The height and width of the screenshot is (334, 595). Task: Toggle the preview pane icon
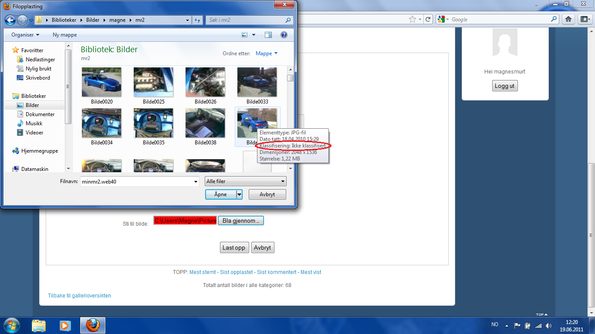268,35
